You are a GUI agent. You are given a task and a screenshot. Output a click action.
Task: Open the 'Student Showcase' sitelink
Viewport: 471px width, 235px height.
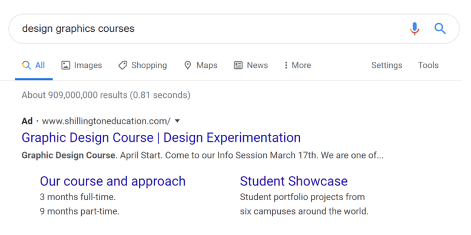coord(294,181)
